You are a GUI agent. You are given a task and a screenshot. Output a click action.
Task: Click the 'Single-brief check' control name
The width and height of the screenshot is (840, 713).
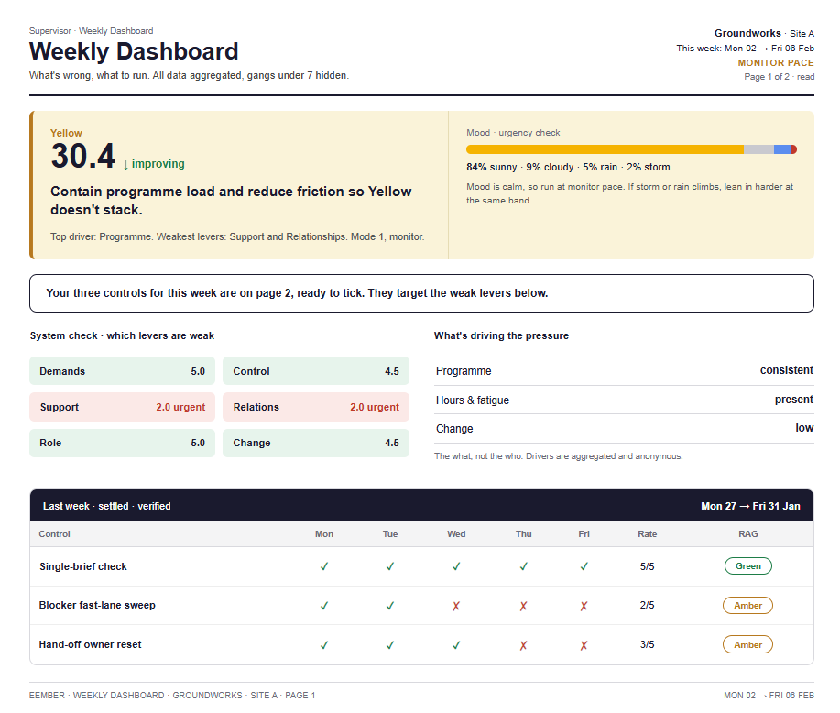click(83, 566)
